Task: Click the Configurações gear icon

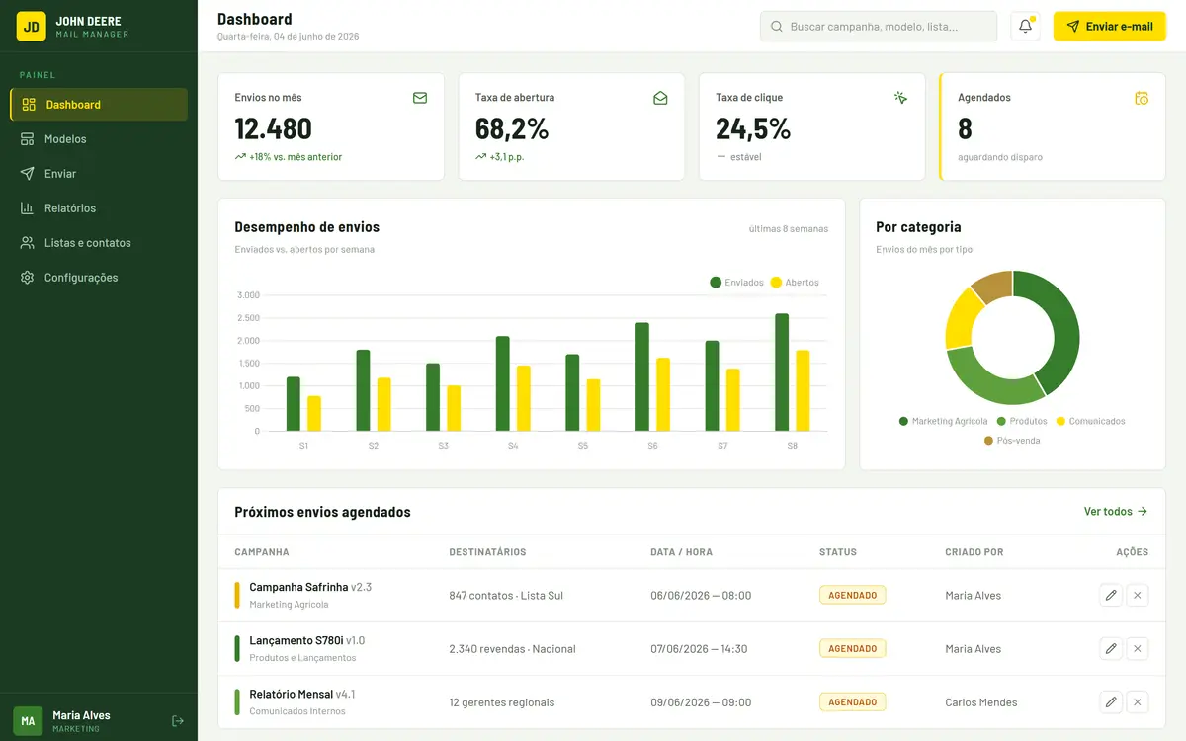Action: [x=27, y=278]
